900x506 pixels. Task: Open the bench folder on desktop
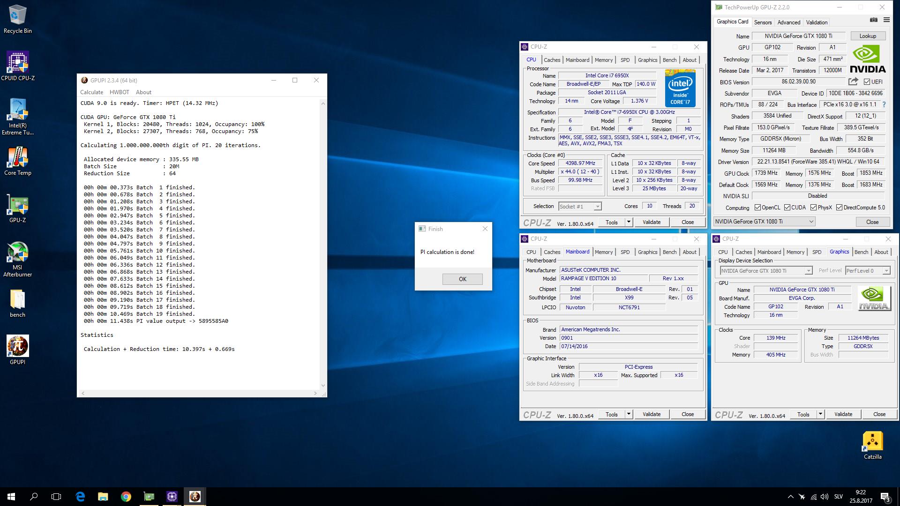(x=18, y=304)
